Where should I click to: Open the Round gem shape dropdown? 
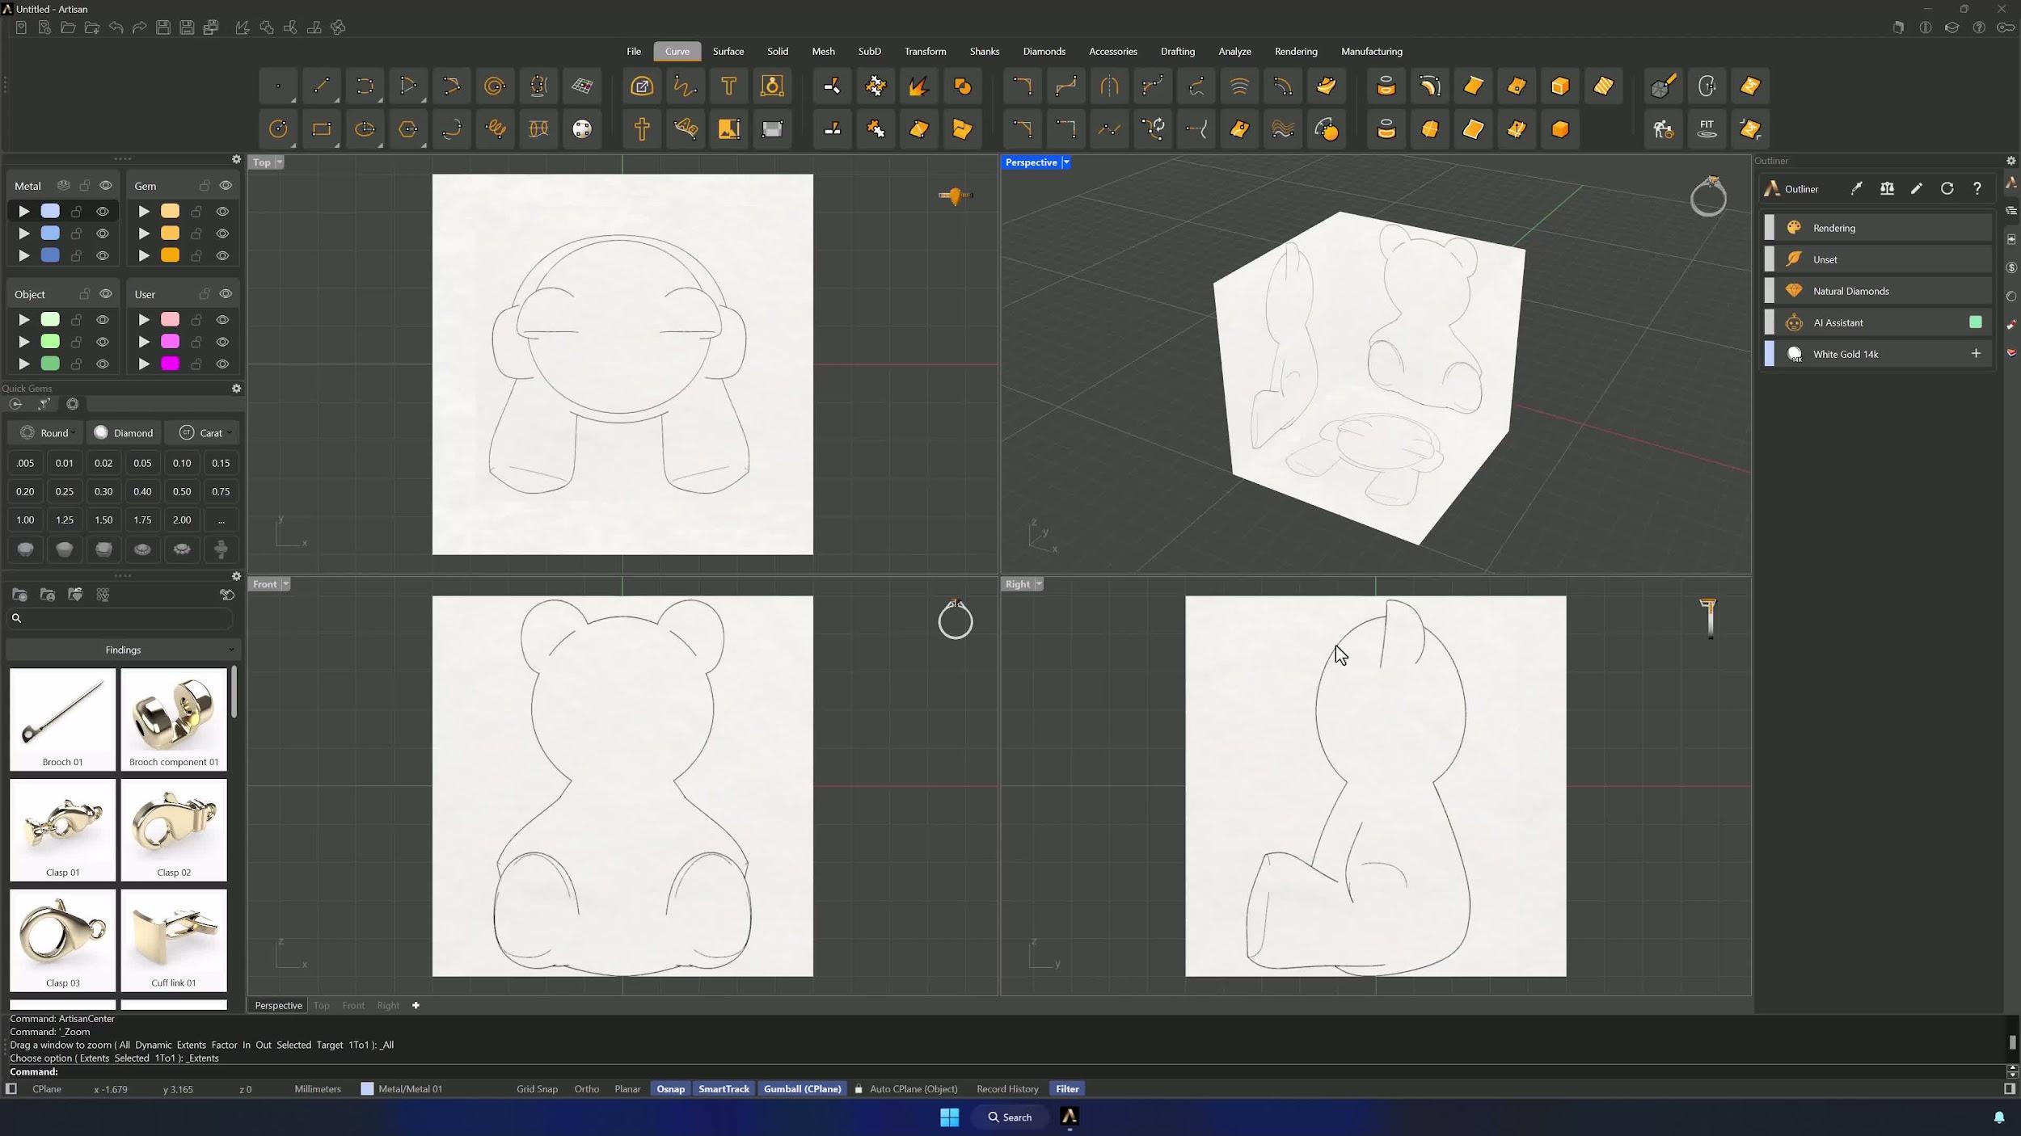pos(47,433)
